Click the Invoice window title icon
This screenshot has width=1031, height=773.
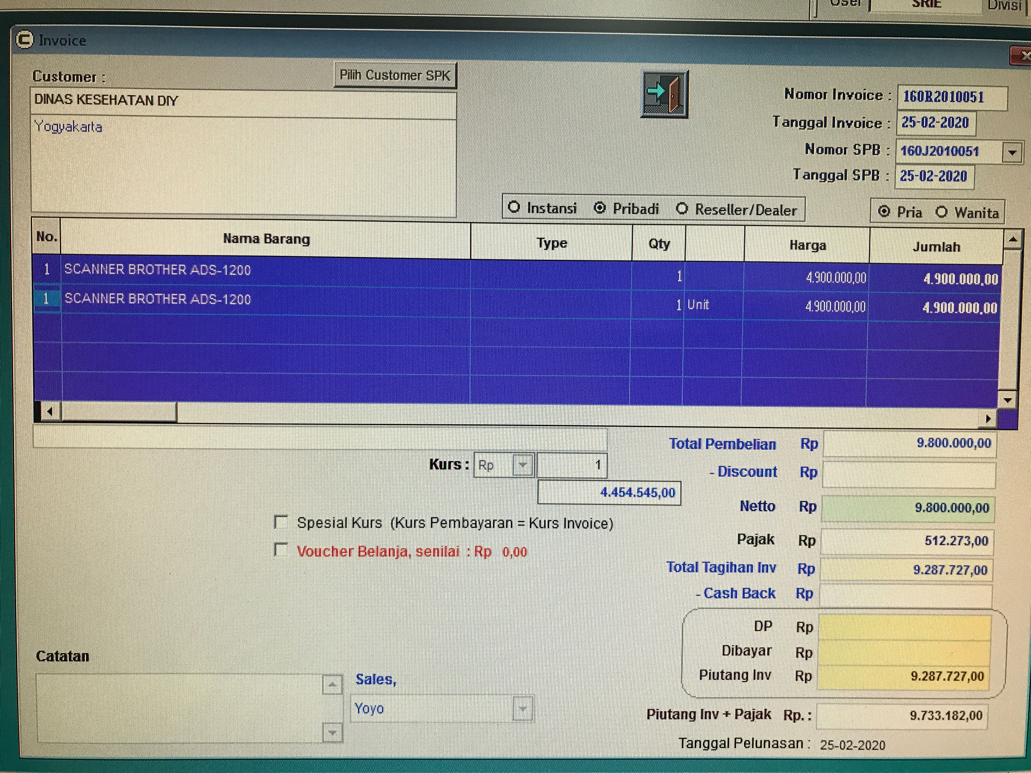[25, 40]
